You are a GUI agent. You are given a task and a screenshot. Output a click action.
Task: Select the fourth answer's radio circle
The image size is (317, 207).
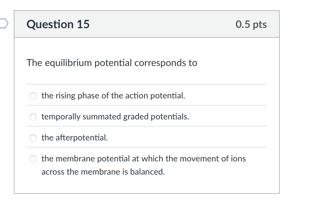(33, 159)
